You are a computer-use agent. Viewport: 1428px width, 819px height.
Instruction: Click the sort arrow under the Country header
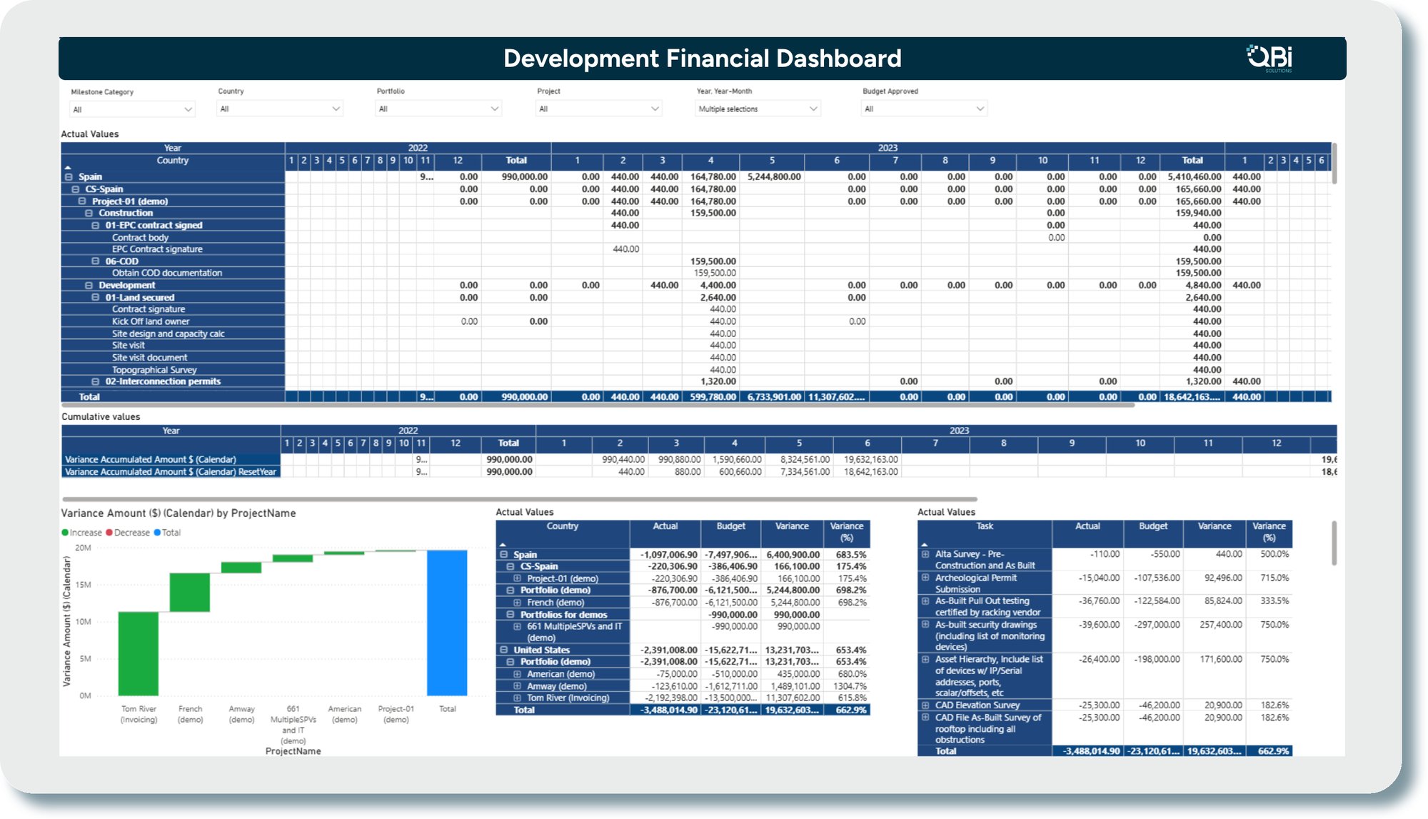(x=68, y=169)
